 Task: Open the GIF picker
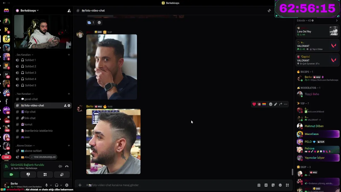point(266,185)
